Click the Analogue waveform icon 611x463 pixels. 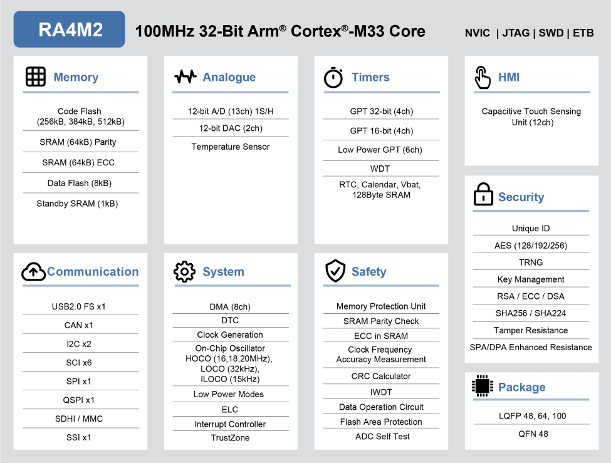pos(185,77)
